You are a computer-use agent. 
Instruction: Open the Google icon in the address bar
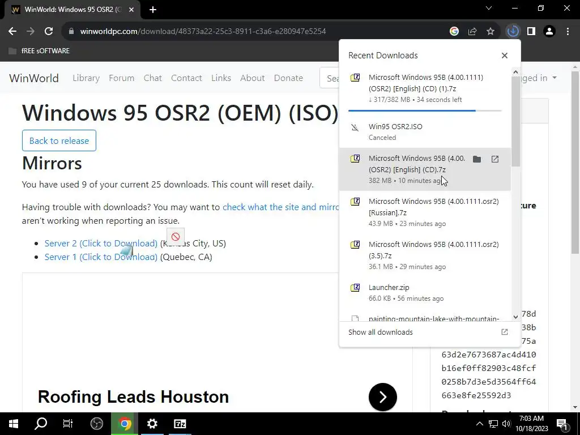(x=454, y=32)
